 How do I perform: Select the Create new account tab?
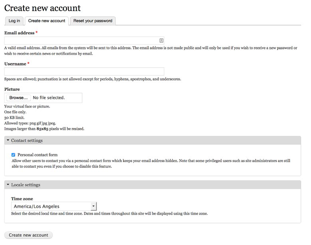point(47,21)
